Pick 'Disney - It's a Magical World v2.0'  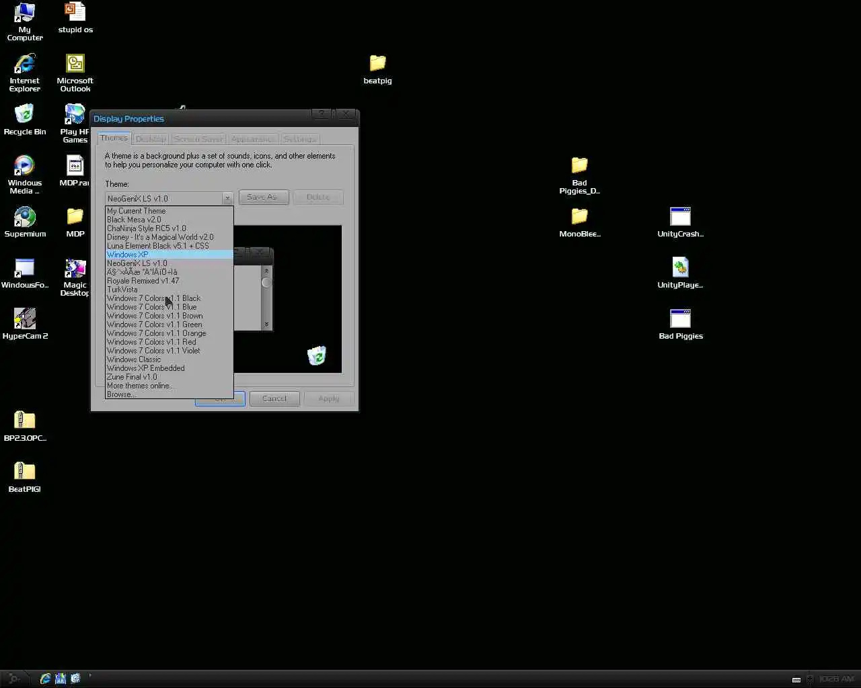tap(170, 237)
